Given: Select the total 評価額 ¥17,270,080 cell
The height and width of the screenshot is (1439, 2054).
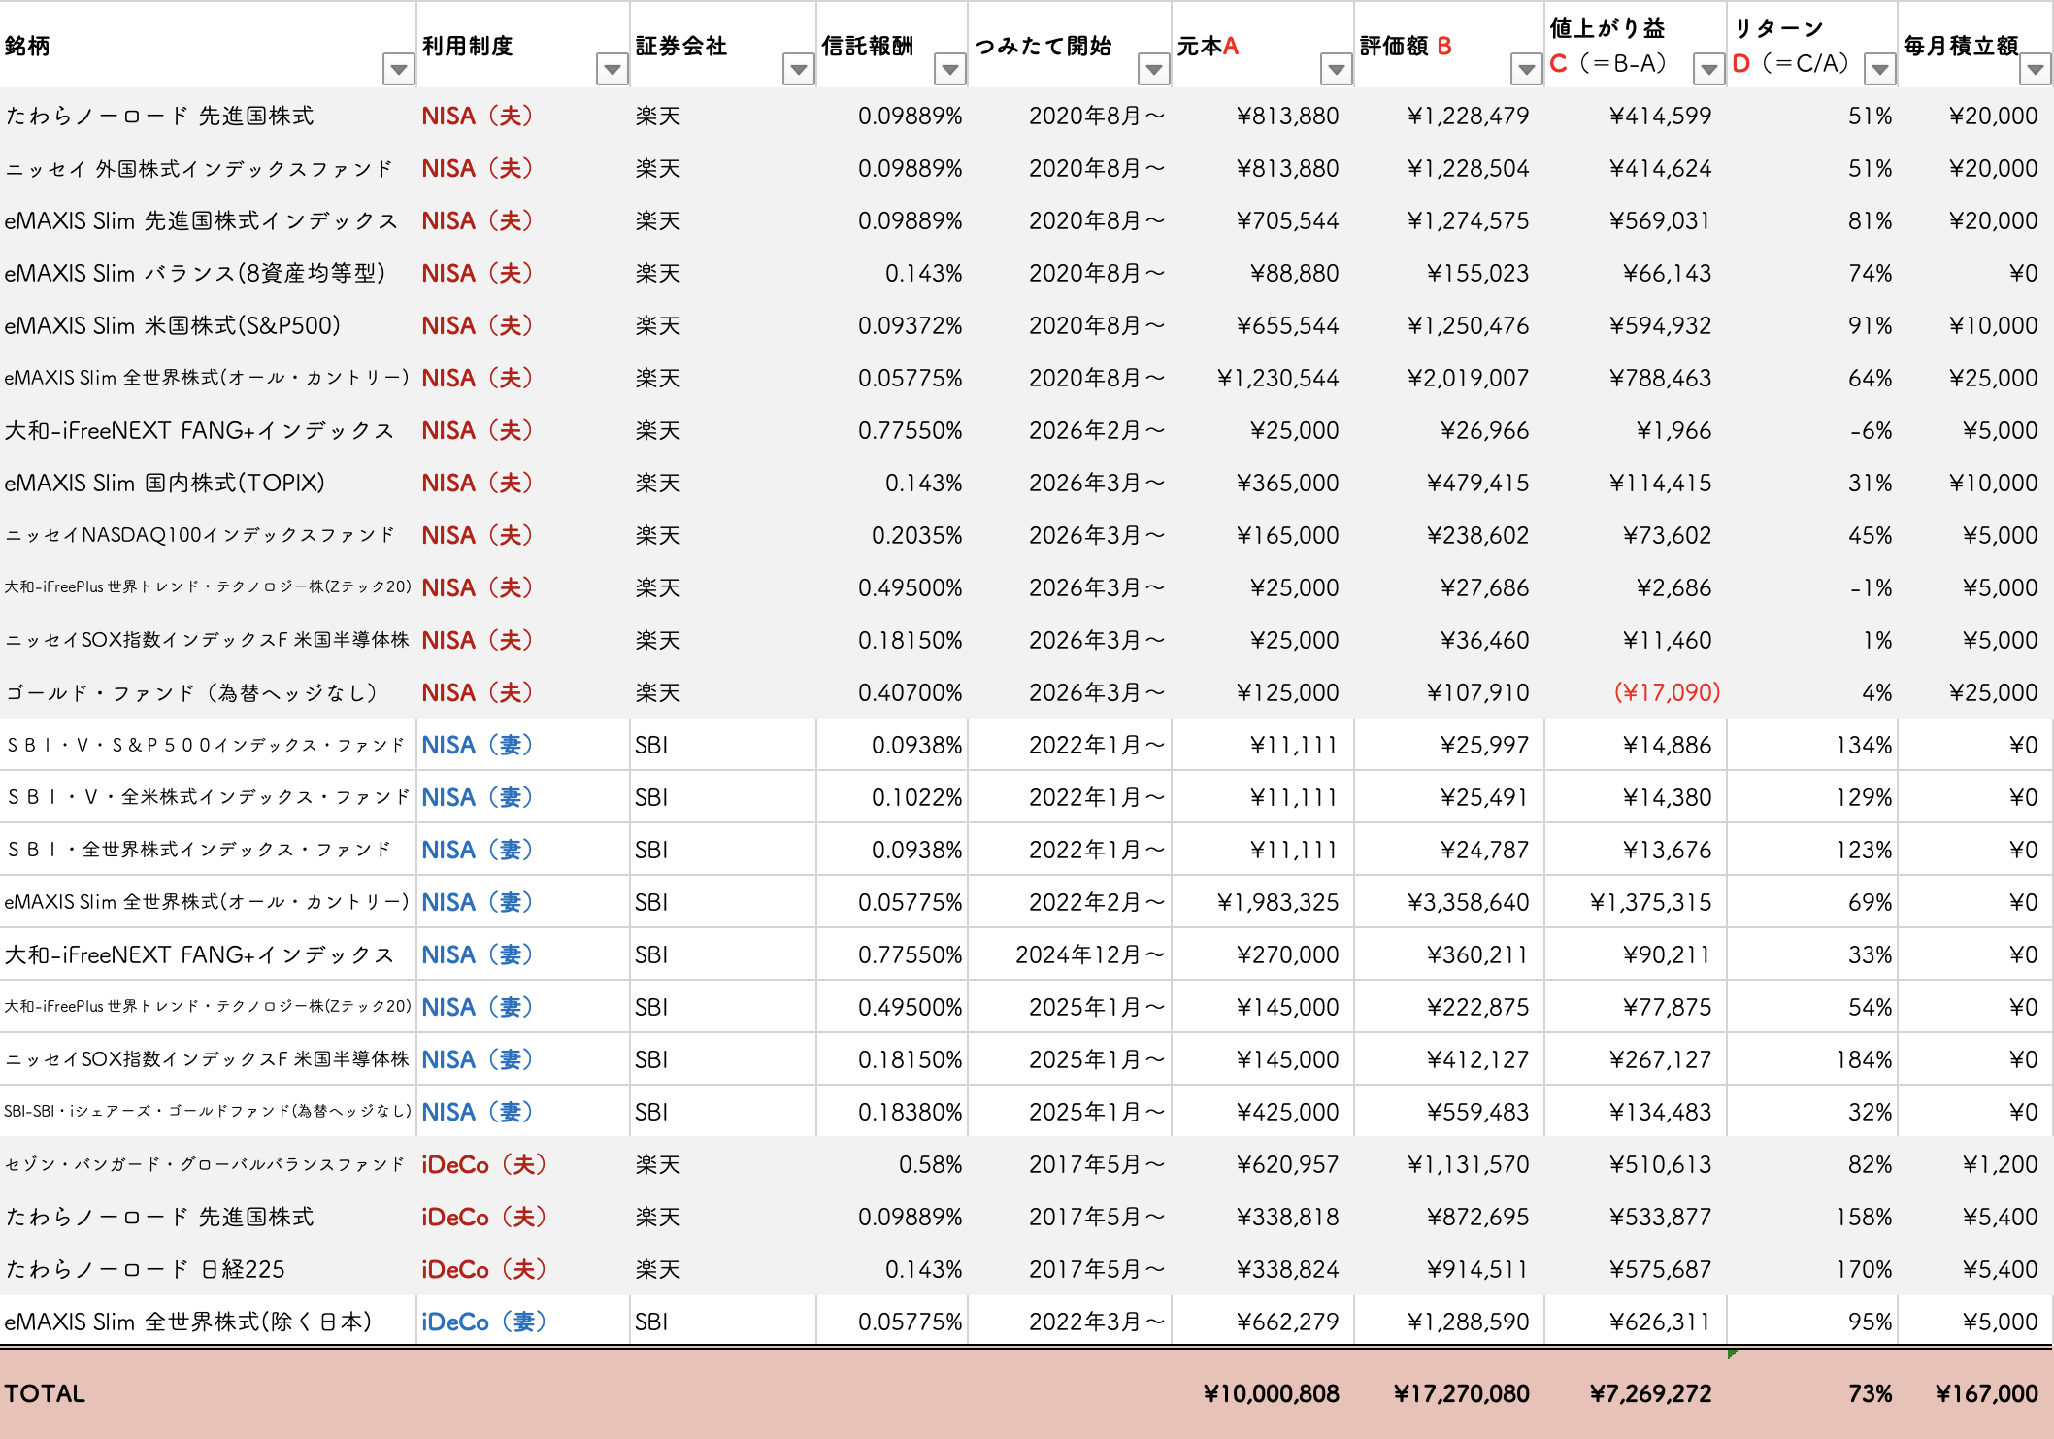Looking at the screenshot, I should pos(1449,1393).
